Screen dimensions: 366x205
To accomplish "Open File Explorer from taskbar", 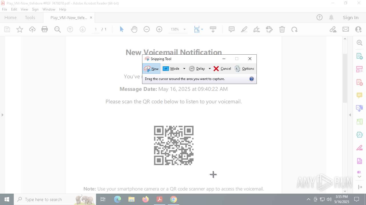I will [132, 199].
